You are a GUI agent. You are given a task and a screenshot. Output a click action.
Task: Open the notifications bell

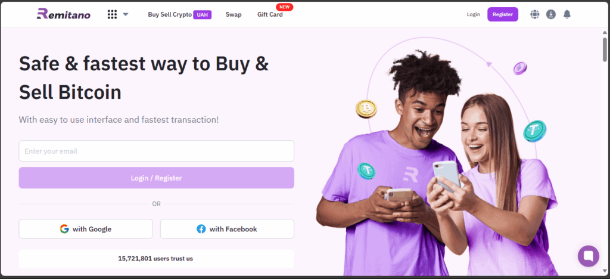coord(567,14)
